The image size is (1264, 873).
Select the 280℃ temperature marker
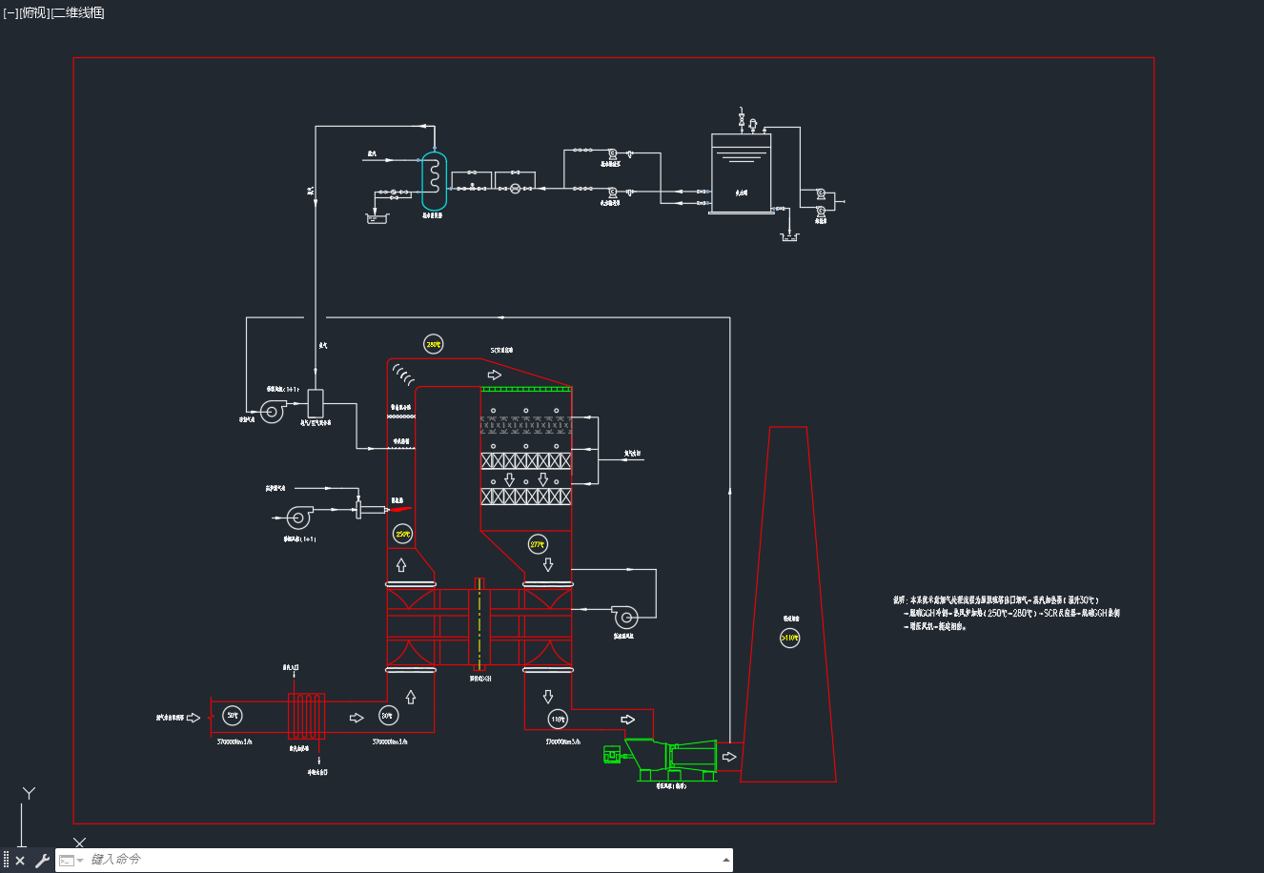[434, 345]
